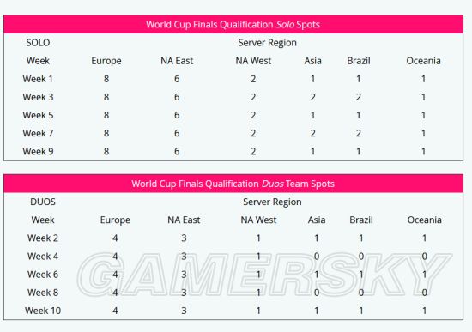Click the Week 10 row label
The height and width of the screenshot is (332, 472).
tap(43, 310)
